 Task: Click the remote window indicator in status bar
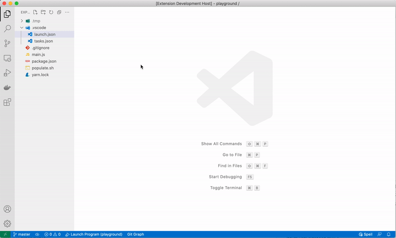click(x=5, y=234)
